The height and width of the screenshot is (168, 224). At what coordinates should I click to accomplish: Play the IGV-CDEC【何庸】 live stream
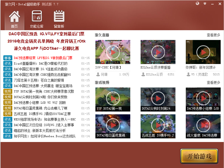click(113, 52)
